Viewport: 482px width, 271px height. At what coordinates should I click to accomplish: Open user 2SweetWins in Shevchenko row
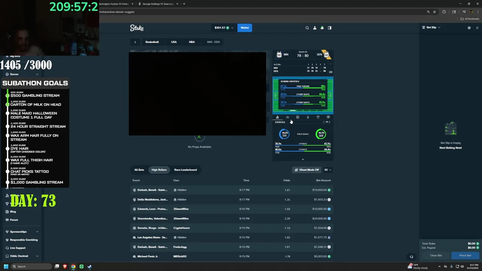point(181,219)
